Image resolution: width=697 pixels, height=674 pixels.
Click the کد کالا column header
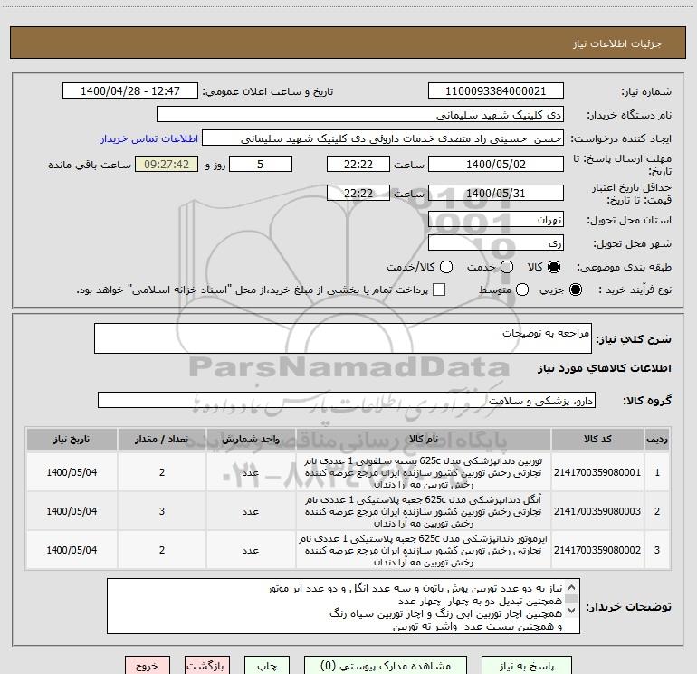tap(597, 439)
